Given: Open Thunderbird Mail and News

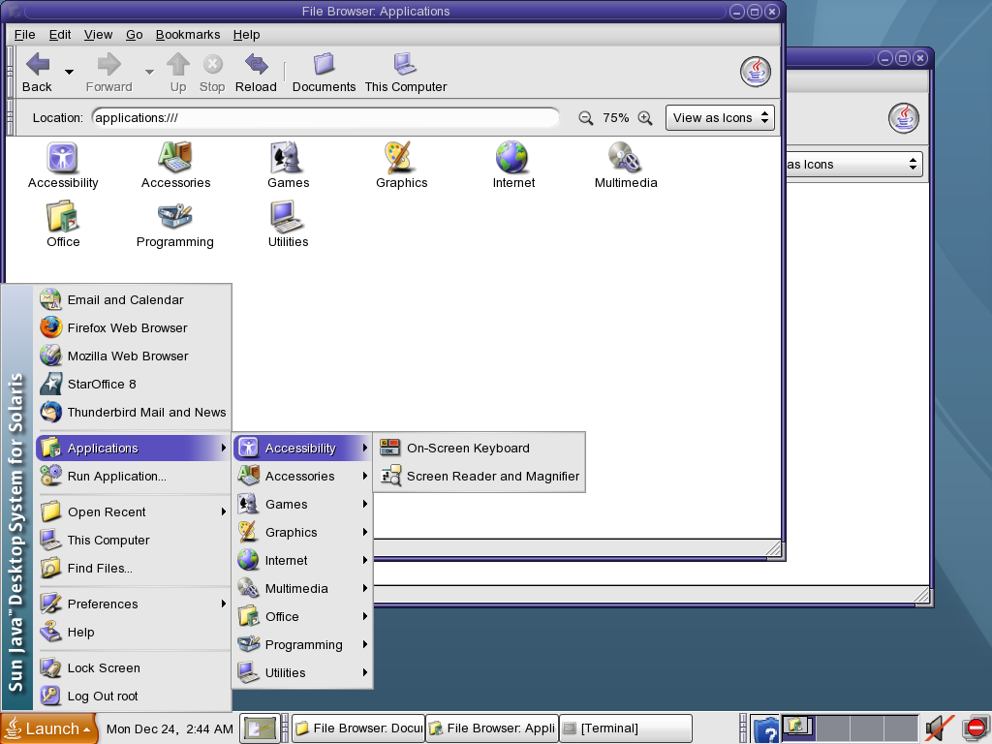Looking at the screenshot, I should (x=133, y=412).
